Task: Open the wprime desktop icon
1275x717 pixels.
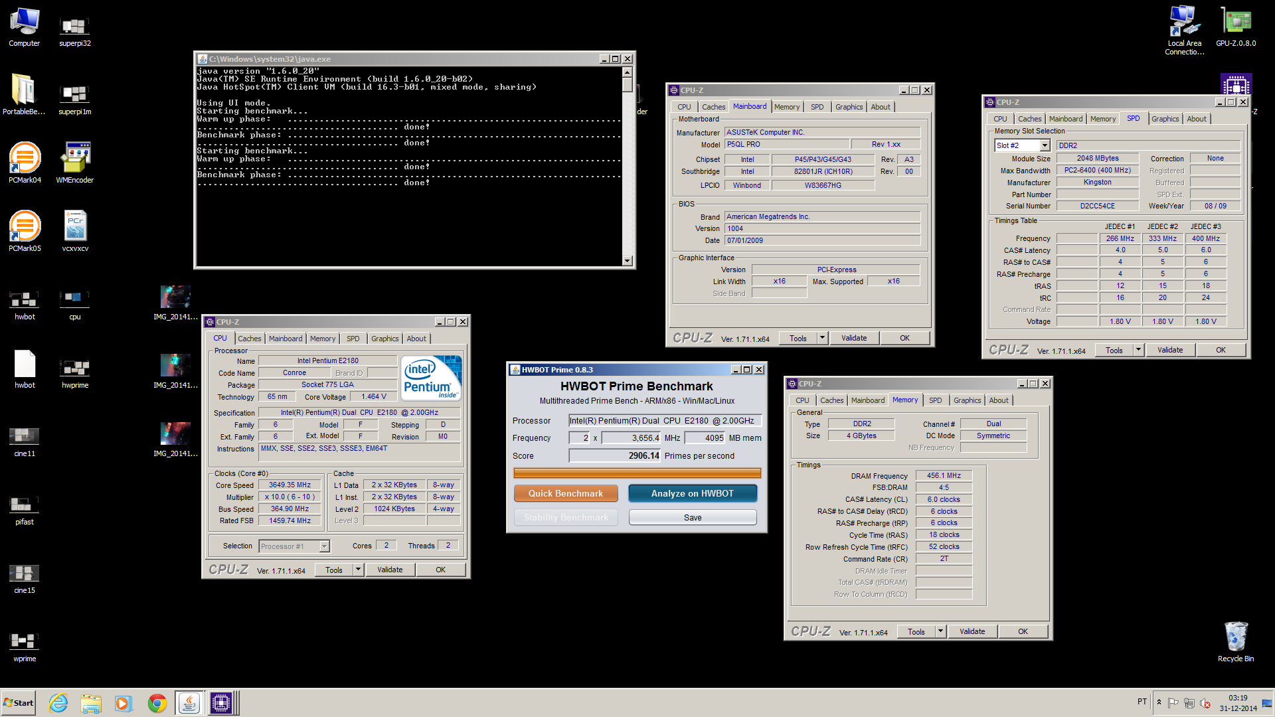Action: tap(25, 647)
